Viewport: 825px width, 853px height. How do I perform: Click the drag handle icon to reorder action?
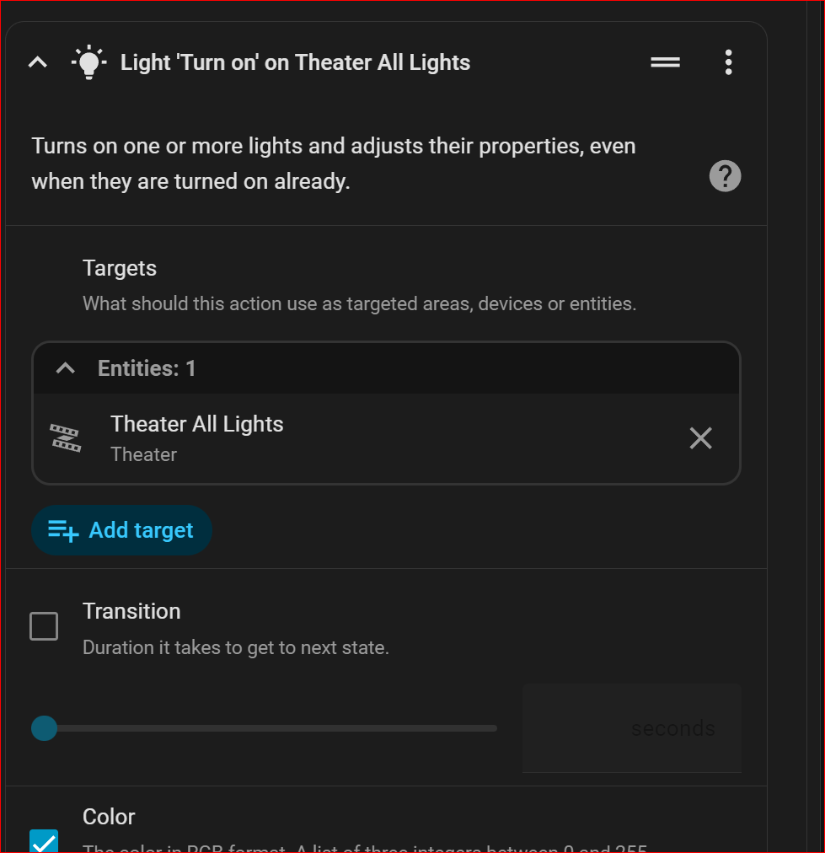point(665,62)
